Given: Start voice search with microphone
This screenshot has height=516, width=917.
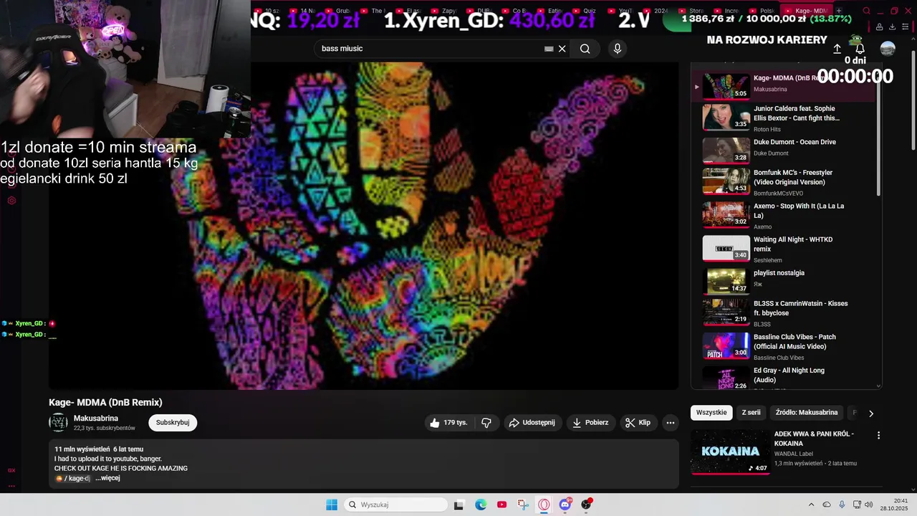Looking at the screenshot, I should 618,49.
